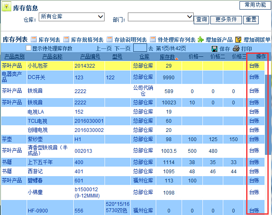Open 台账 for DC开关 row
This screenshot has width=272, height=215.
coord(254,77)
